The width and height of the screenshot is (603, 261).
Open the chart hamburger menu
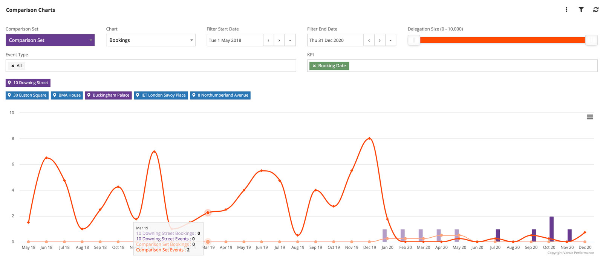click(590, 117)
